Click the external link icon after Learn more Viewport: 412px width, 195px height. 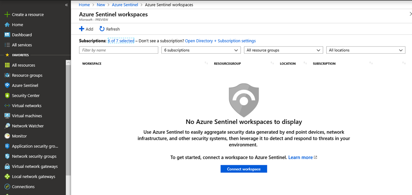point(315,157)
